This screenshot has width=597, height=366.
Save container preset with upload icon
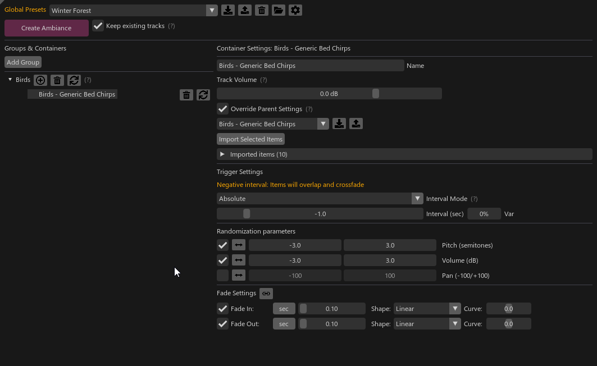coord(356,123)
